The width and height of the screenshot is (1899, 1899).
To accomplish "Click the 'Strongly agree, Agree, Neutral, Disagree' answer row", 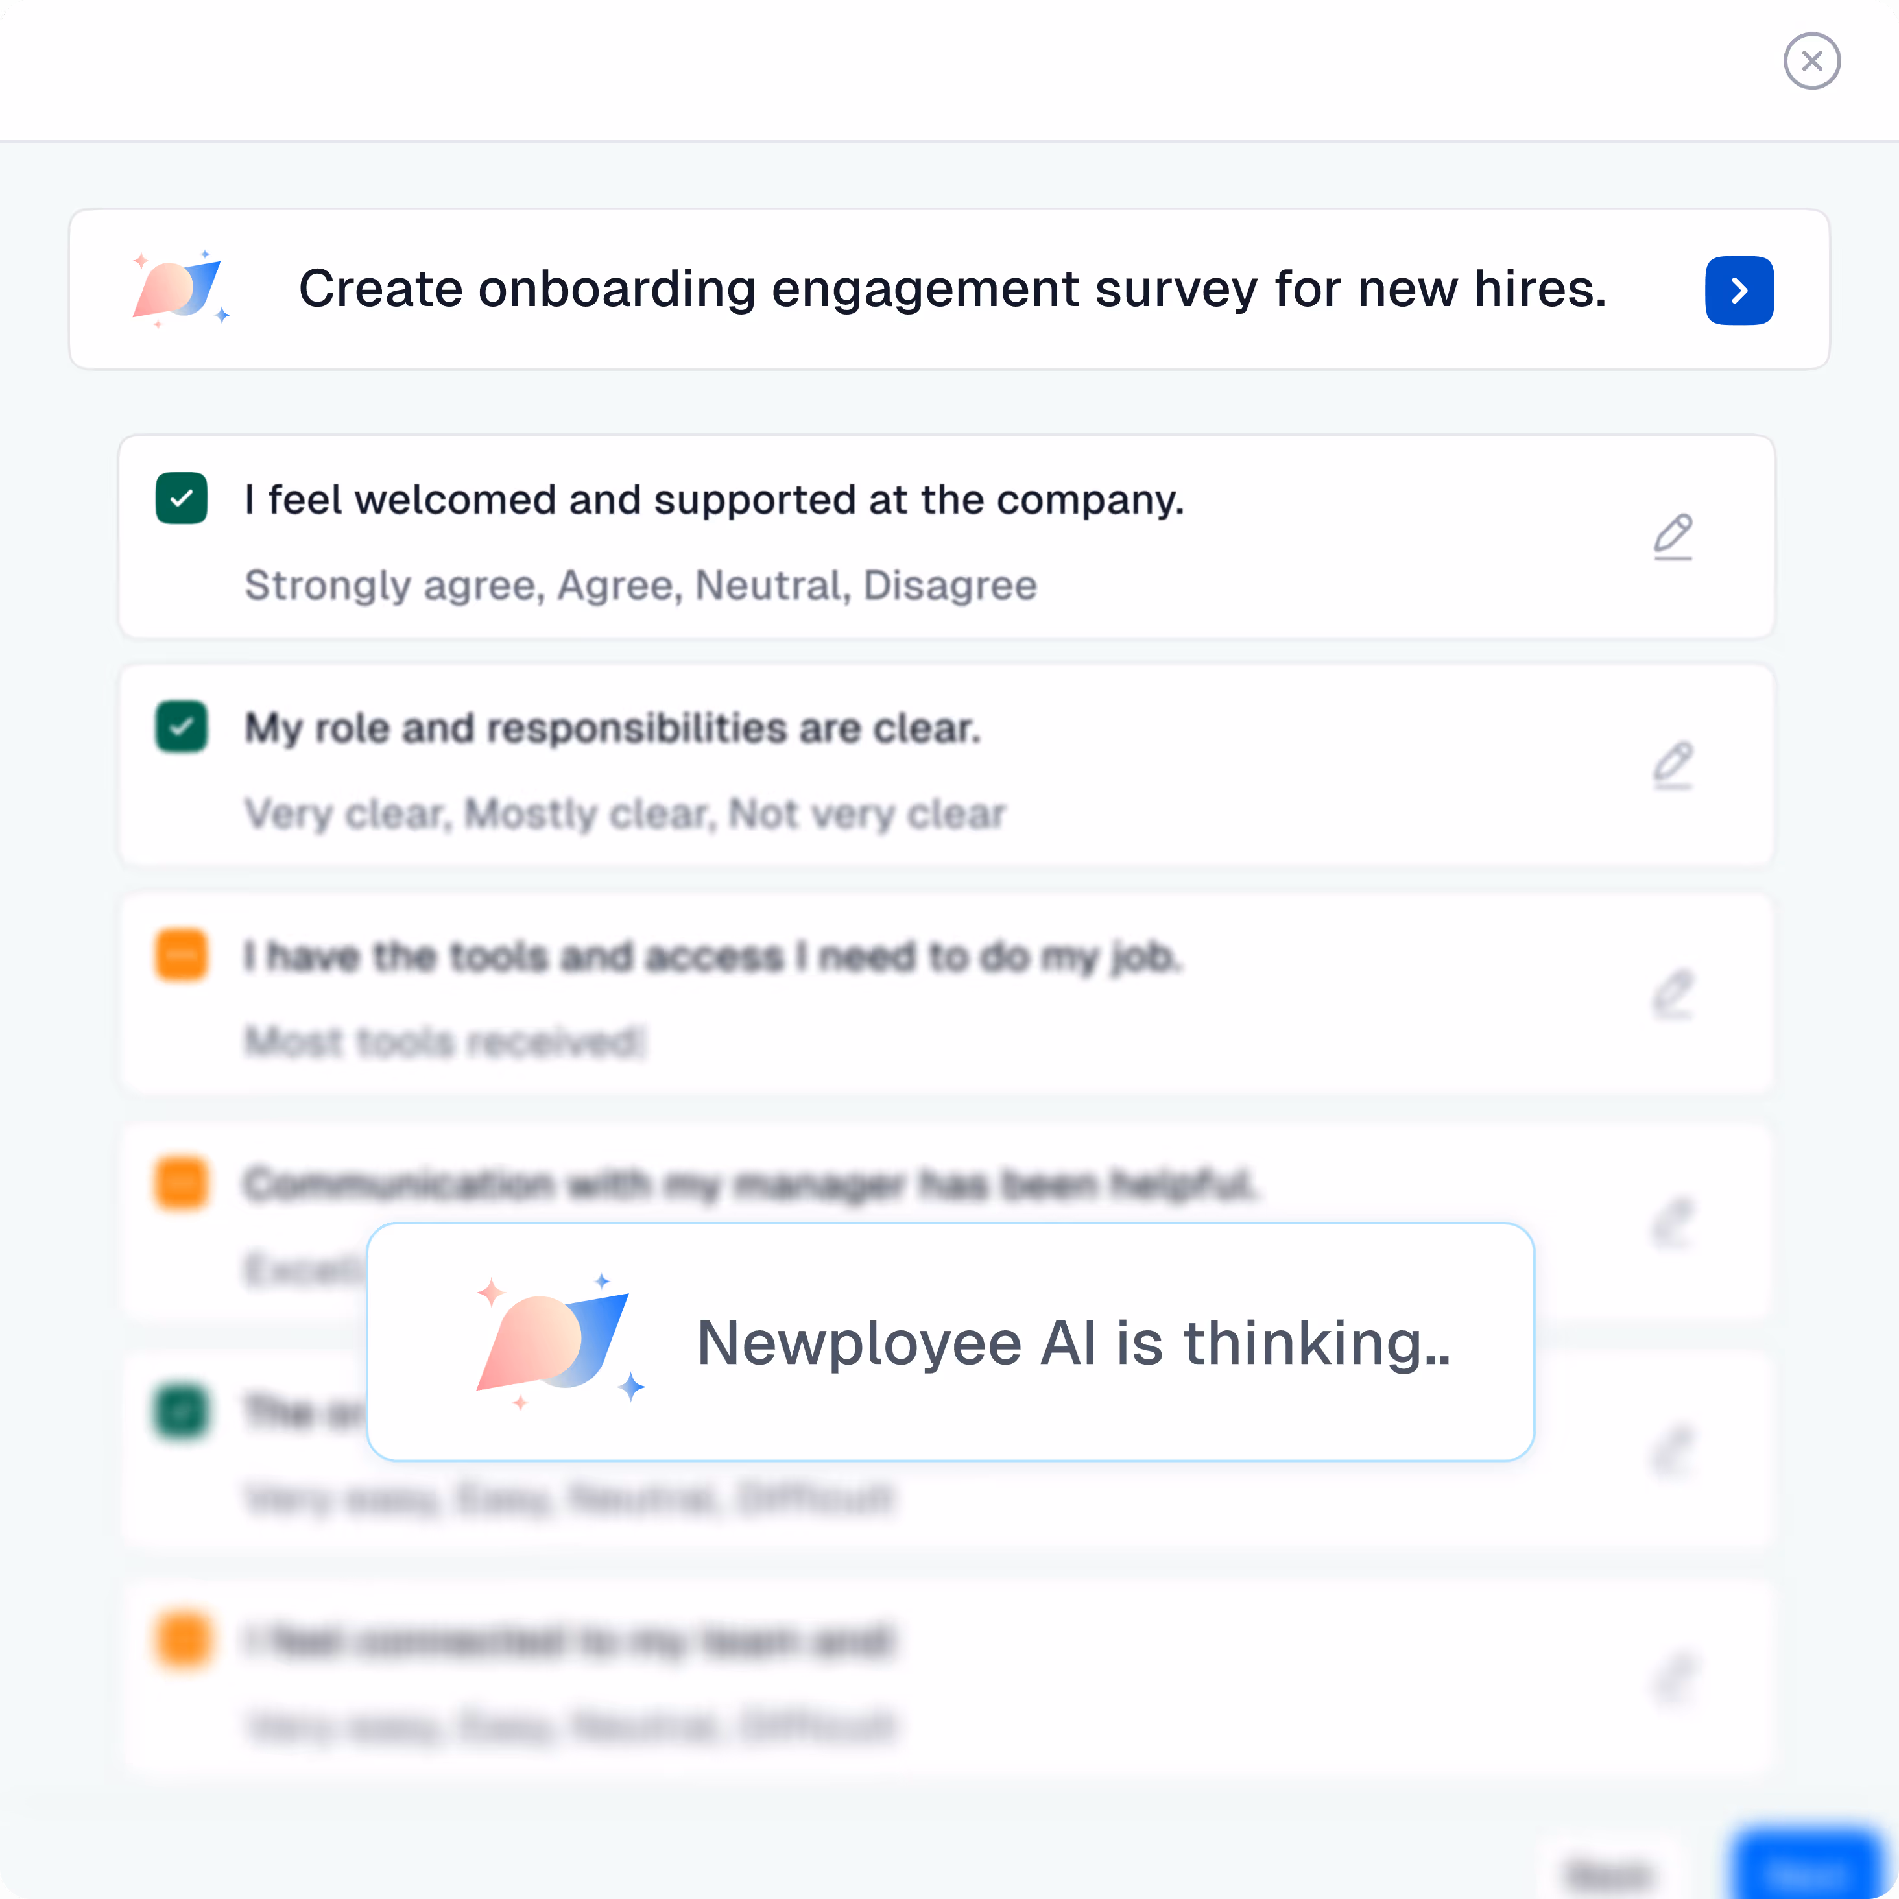I will [x=640, y=584].
